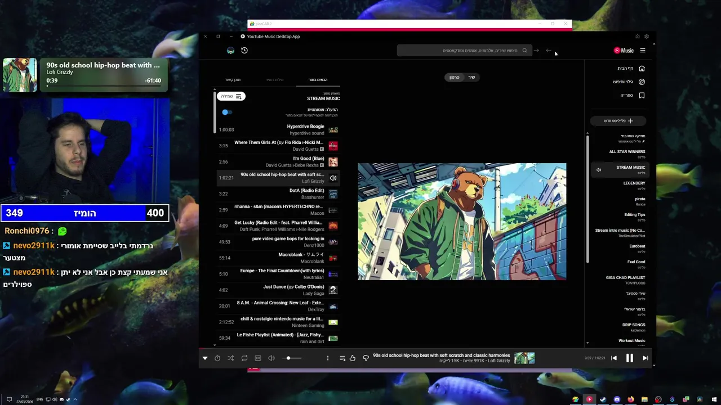Open GIGA CHAD PLAYLIST in sidebar
Screen dimensions: 721x405
(x=625, y=280)
